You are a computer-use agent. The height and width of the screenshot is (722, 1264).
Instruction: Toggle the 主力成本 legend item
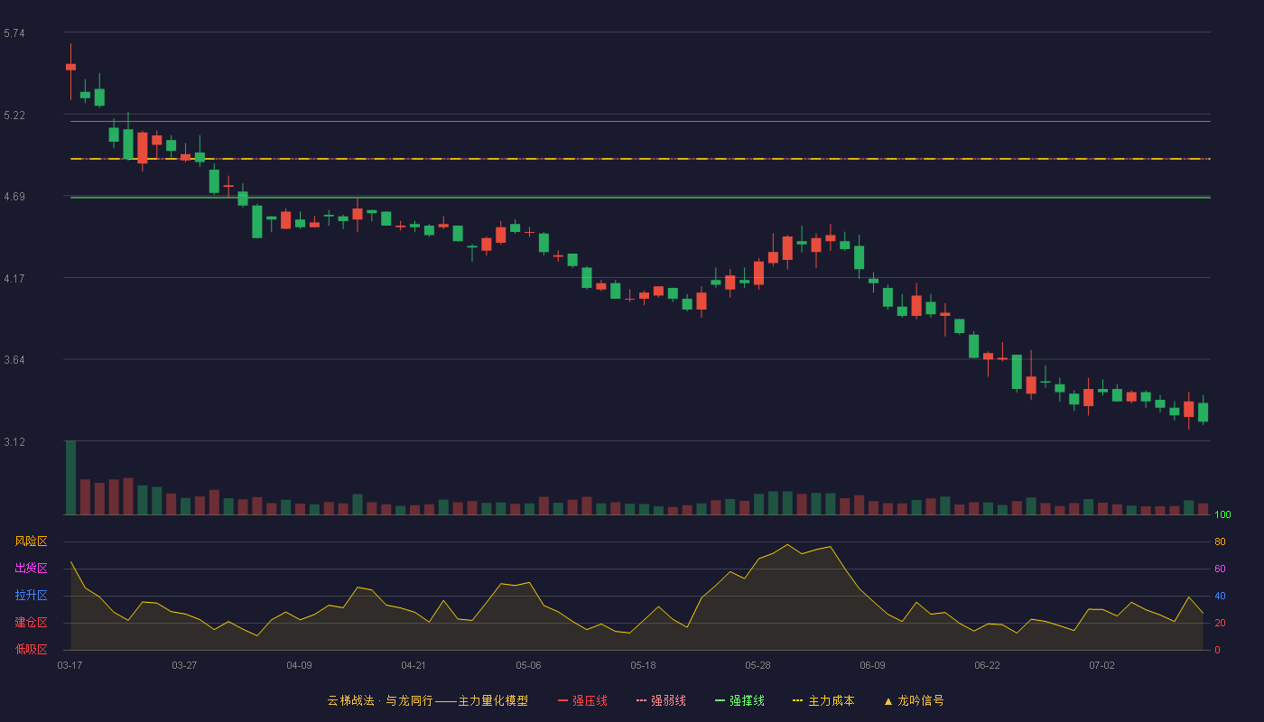point(823,700)
